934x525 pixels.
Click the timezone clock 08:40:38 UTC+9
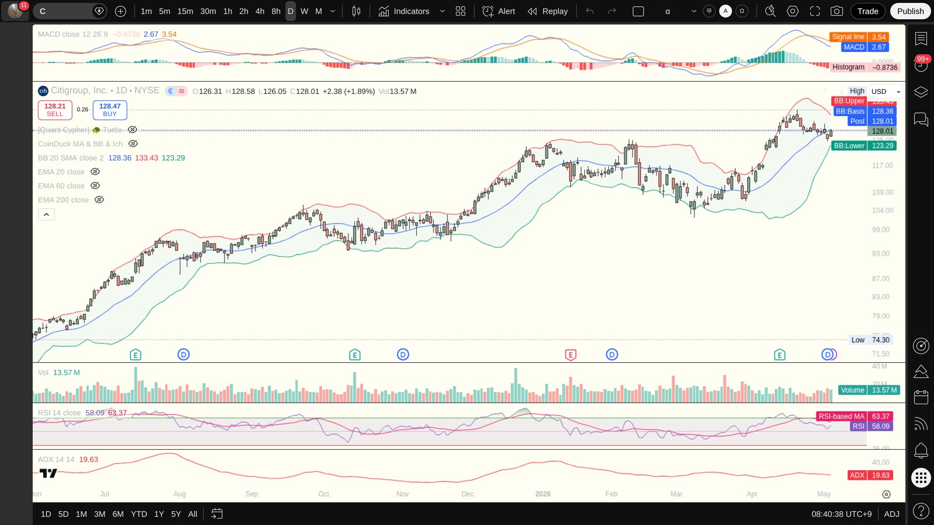(x=841, y=514)
